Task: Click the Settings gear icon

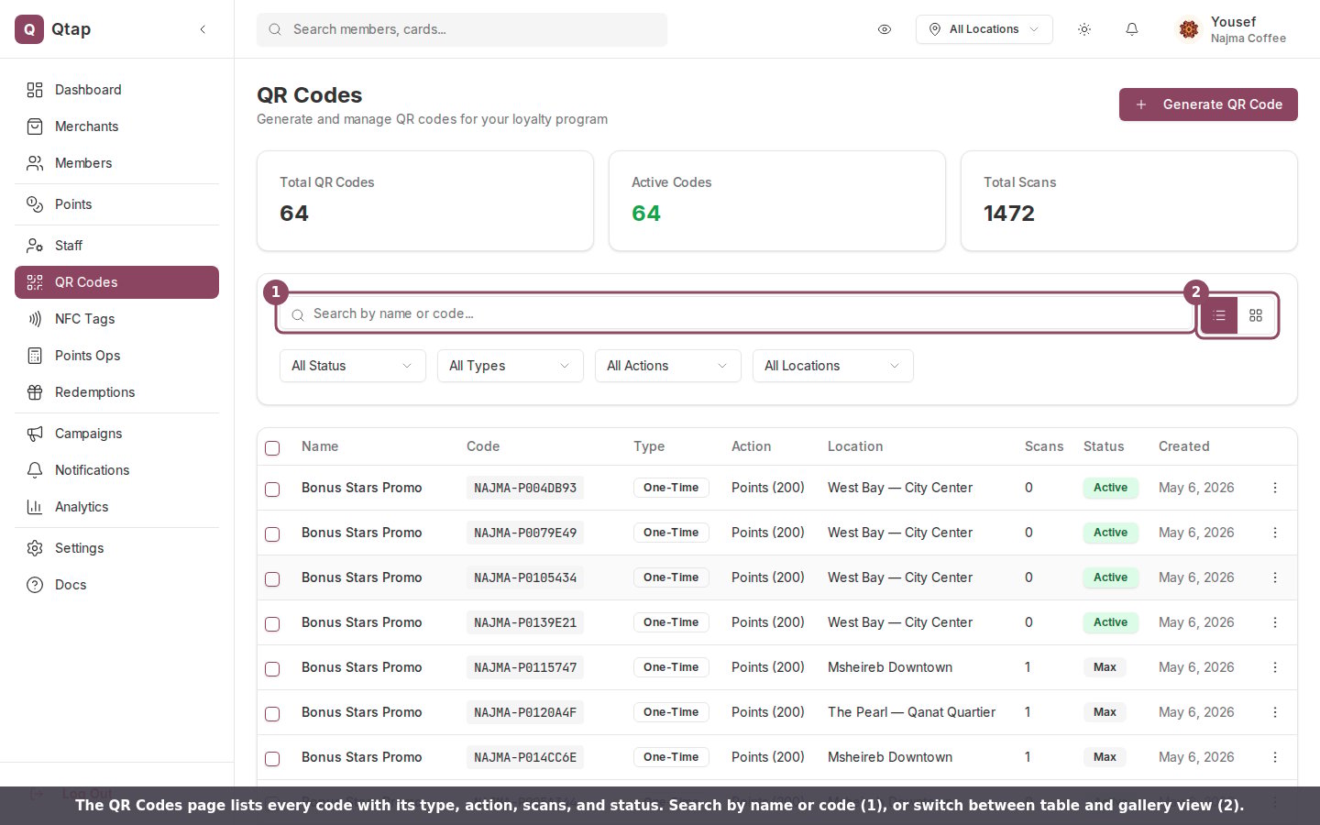Action: coord(35,548)
